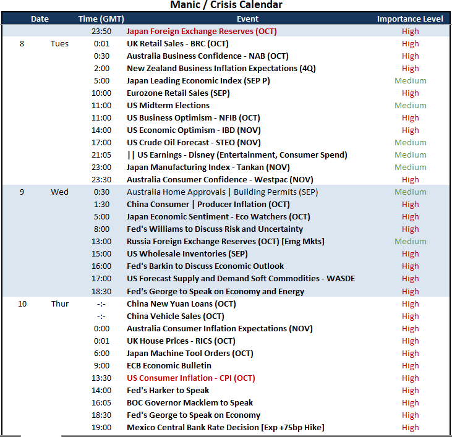Screen dimensions: 452x437
Task: Select Australia Consumer Confidence - Westpac (NOV)
Action: click(x=220, y=180)
